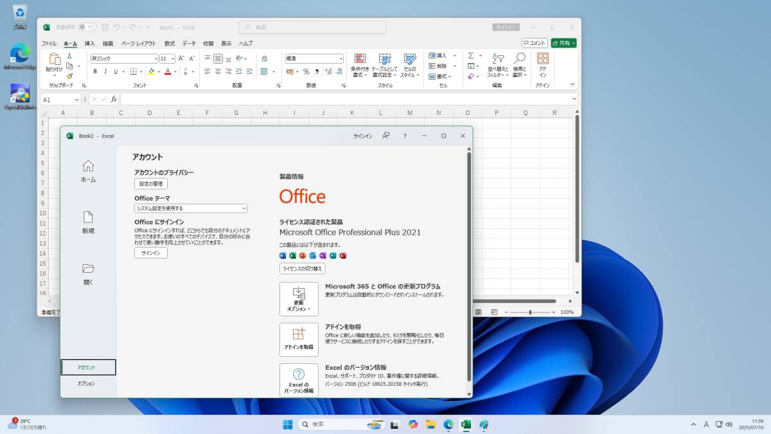Viewport: 771px width, 434px height.
Task: Click the Increase Indent icon
Action: [250, 71]
